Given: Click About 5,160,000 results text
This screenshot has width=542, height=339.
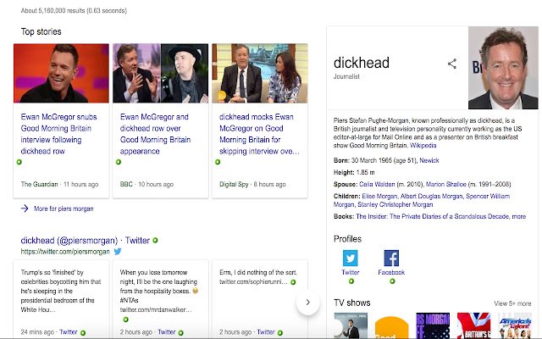Looking at the screenshot, I should pos(74,11).
